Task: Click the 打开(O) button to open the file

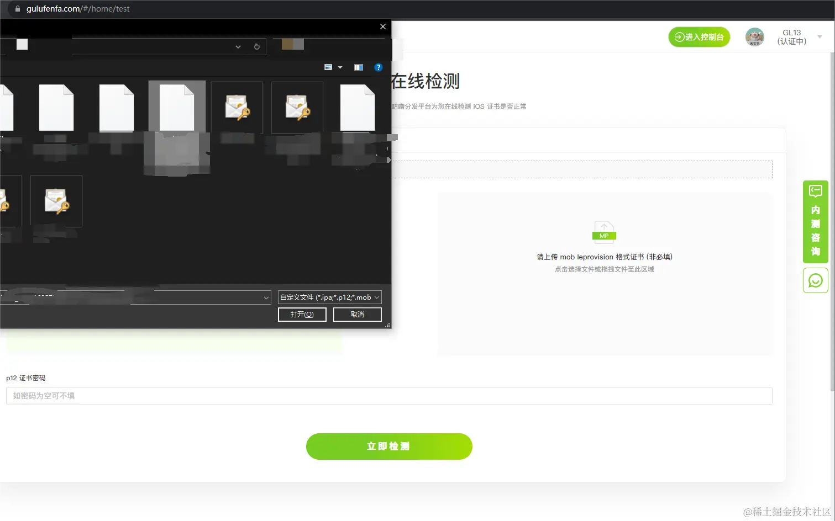Action: coord(302,314)
